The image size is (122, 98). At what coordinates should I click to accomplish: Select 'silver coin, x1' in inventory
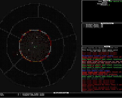tap(94, 27)
